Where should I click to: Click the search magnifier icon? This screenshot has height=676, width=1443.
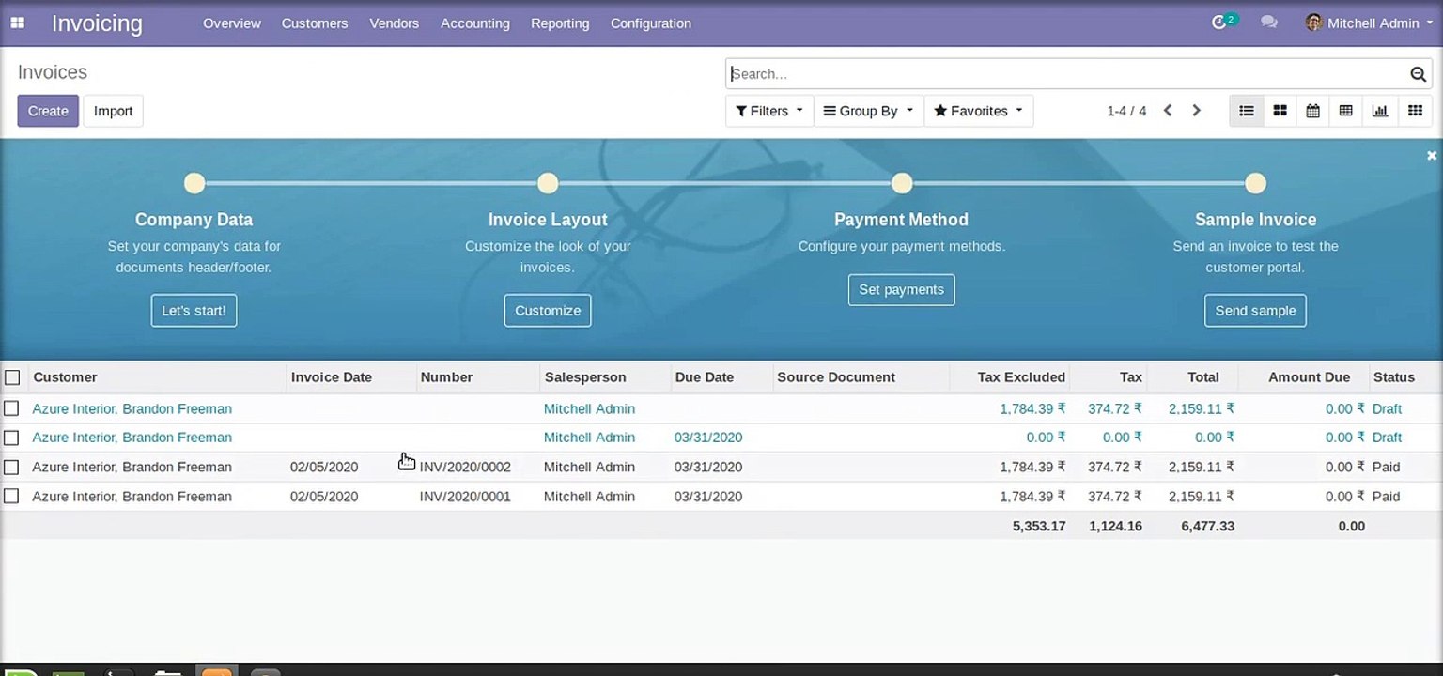coord(1418,74)
